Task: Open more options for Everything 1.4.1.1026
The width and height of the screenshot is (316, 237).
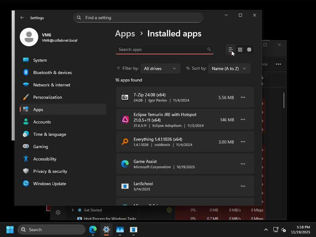Action: pos(243,142)
